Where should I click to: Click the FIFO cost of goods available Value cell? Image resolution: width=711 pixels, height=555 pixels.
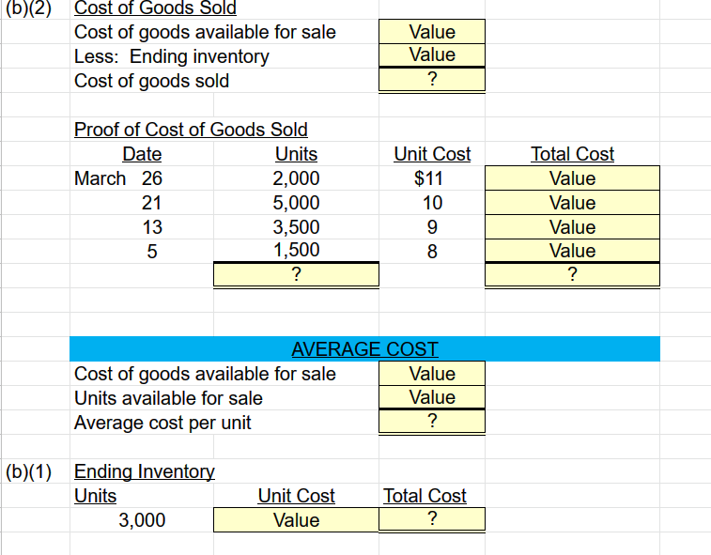432,32
